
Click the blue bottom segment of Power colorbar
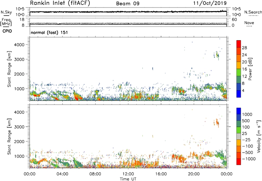239,94
